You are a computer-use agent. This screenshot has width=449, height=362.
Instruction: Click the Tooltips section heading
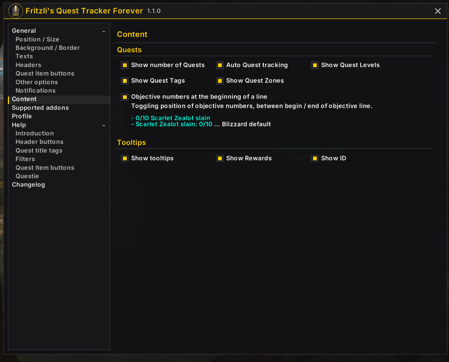(131, 142)
